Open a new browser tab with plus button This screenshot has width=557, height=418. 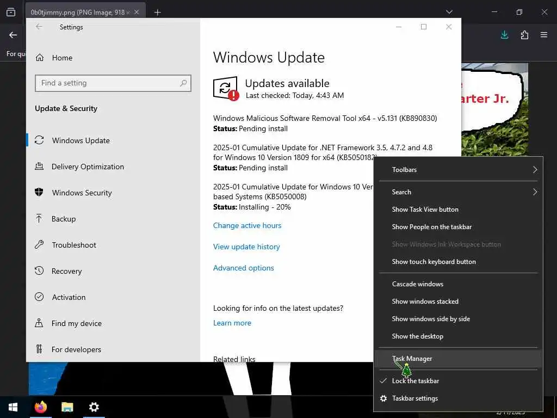[x=157, y=13]
